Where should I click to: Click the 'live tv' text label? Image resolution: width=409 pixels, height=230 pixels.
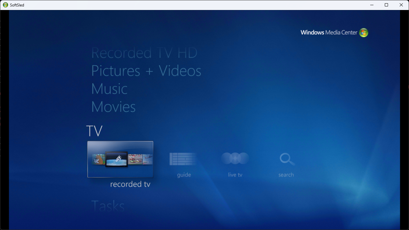[235, 175]
